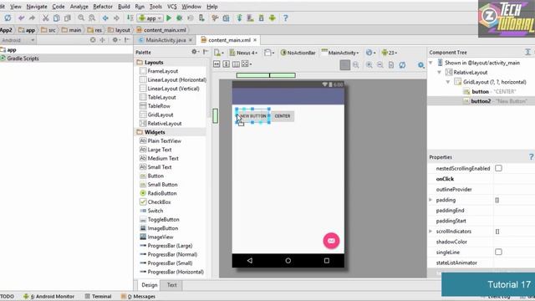This screenshot has height=301, width=535.
Task: Expand the scrollIndicators property
Action: coord(431,232)
